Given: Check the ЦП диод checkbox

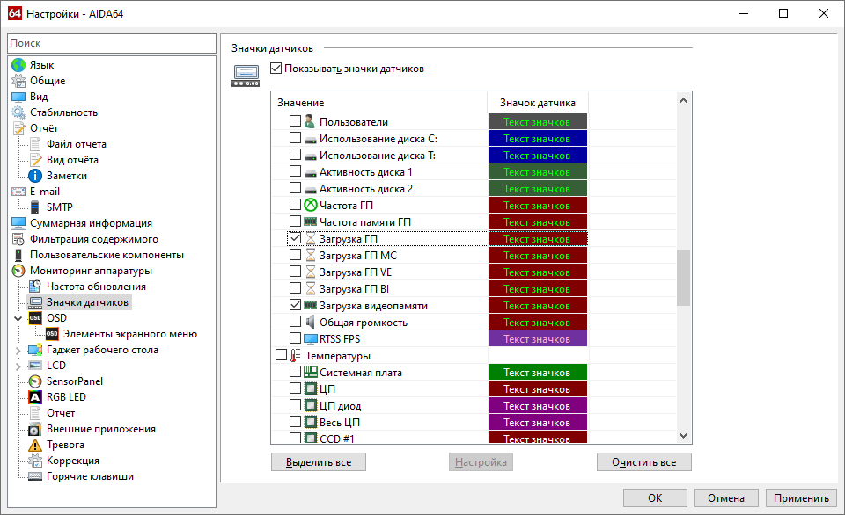Looking at the screenshot, I should (296, 404).
